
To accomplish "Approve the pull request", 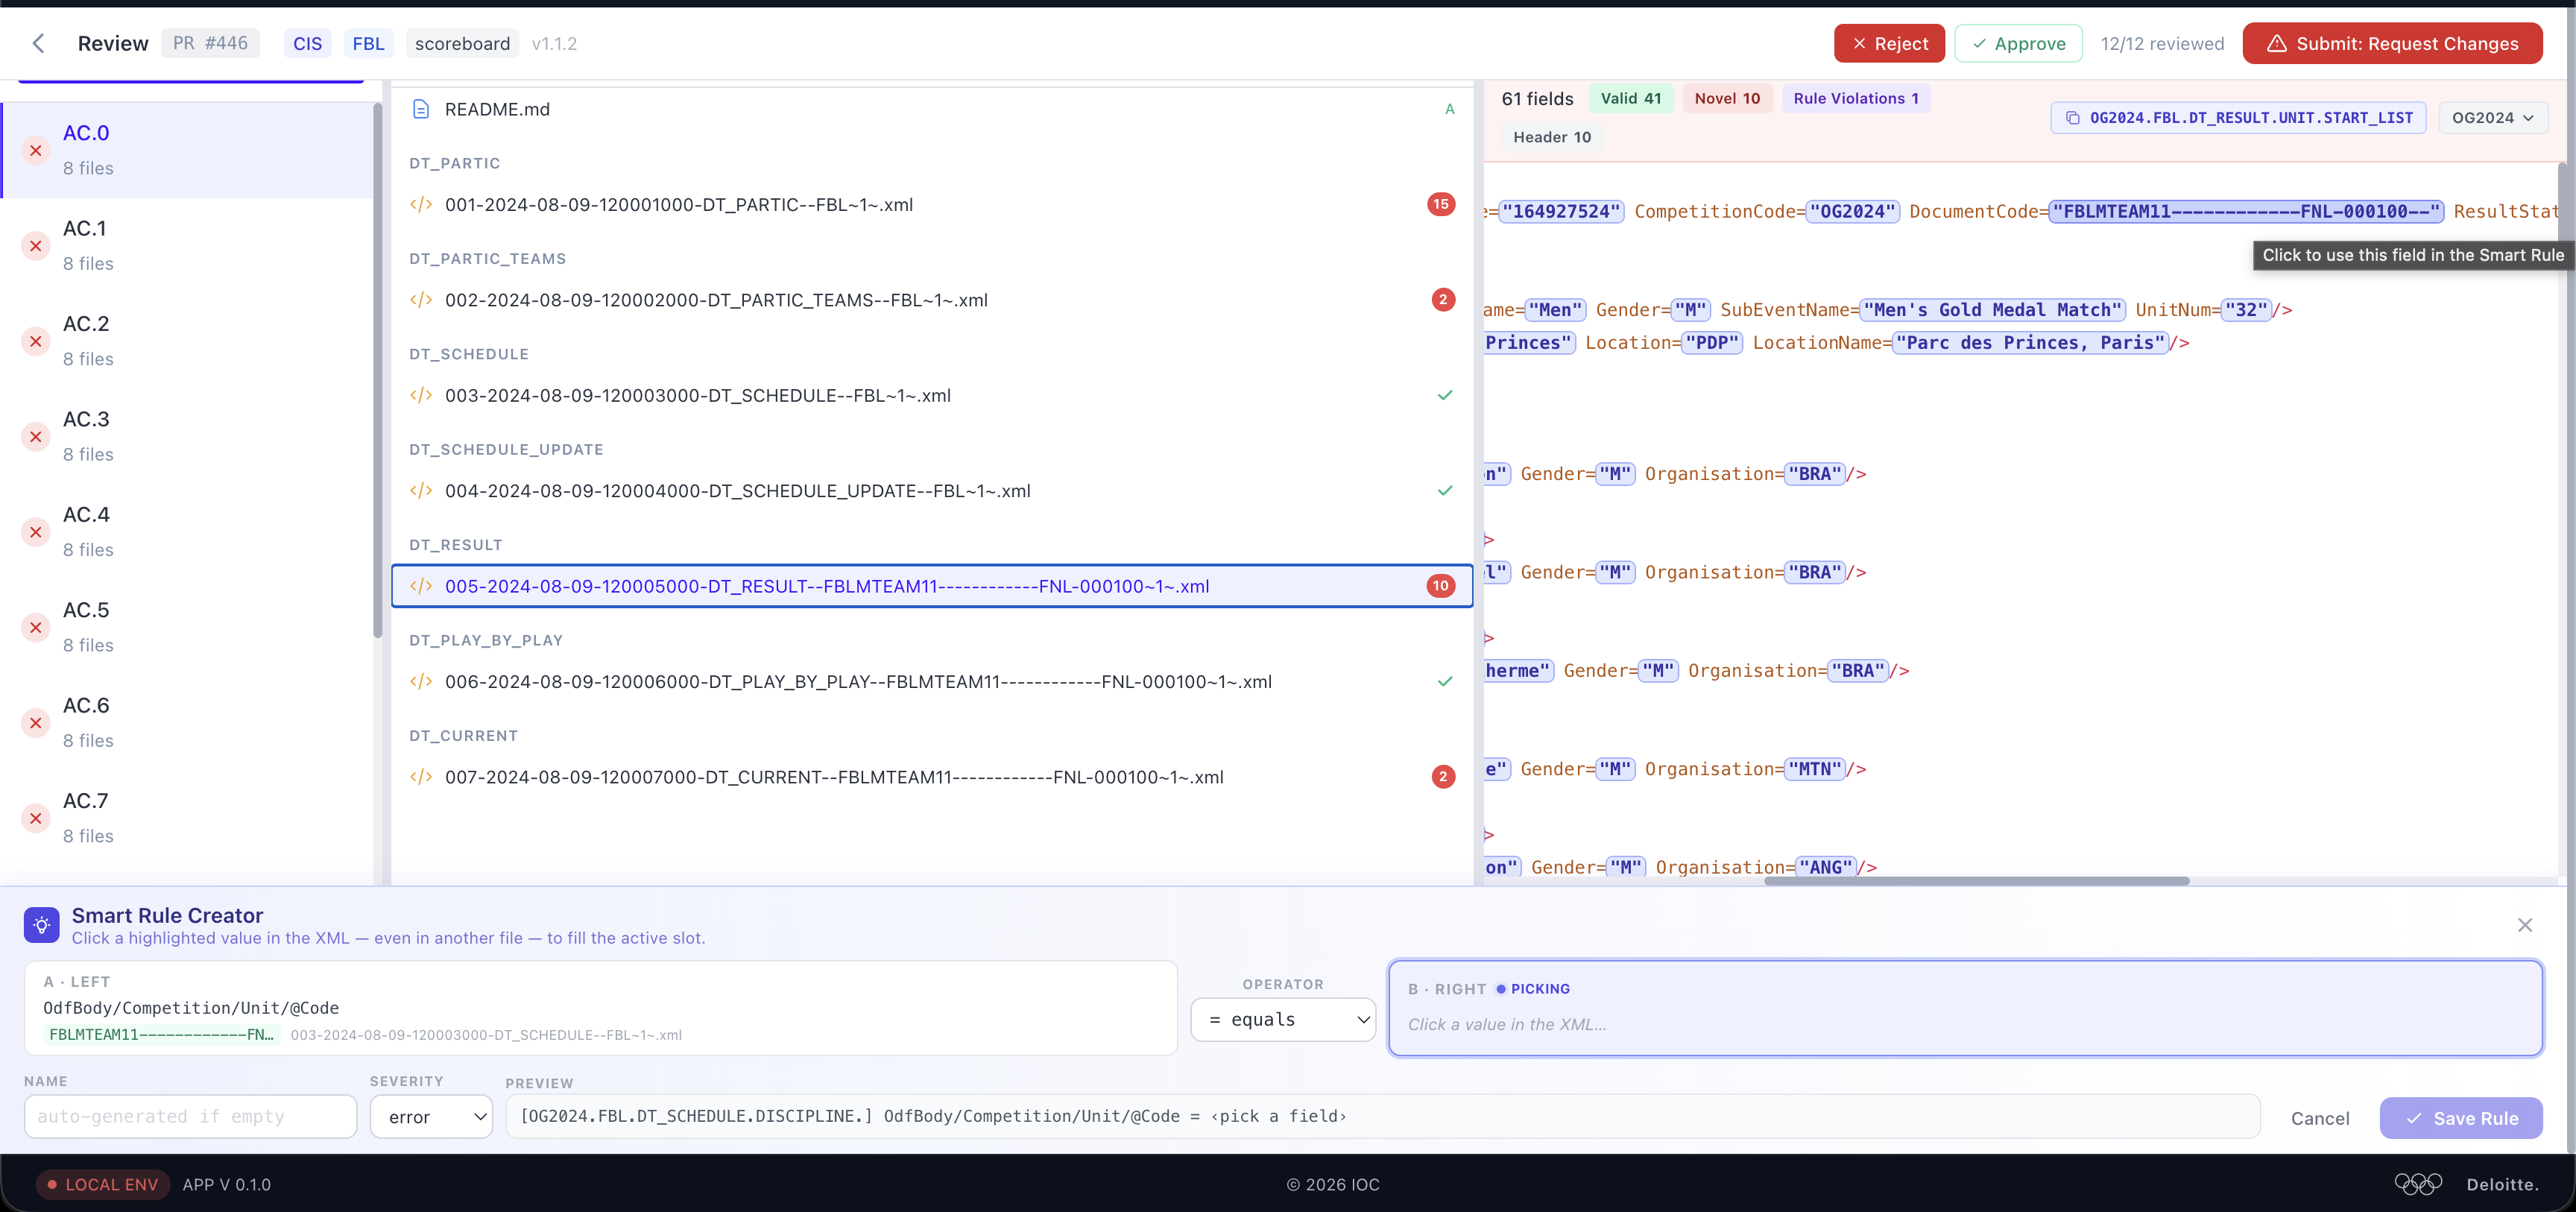I will coord(2018,43).
